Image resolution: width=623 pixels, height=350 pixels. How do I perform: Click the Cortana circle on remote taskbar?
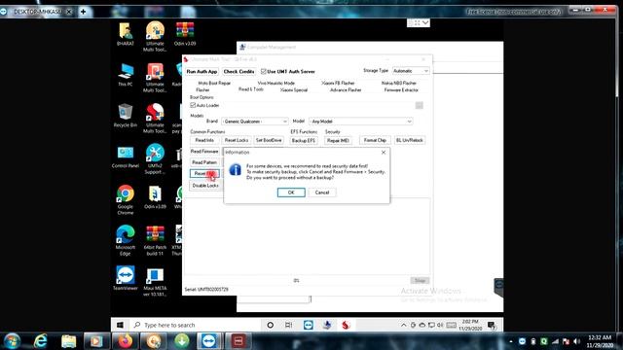pos(271,325)
